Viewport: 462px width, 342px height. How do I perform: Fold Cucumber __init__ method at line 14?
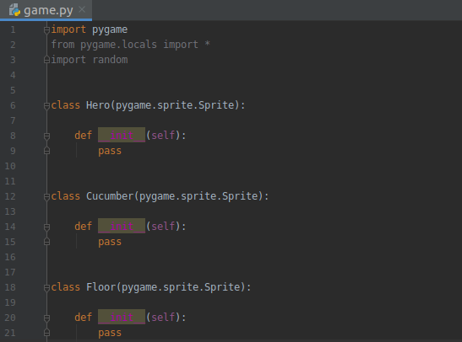[x=46, y=227]
